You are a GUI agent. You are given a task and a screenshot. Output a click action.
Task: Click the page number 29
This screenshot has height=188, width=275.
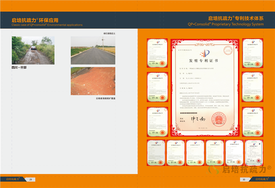tap(31, 180)
